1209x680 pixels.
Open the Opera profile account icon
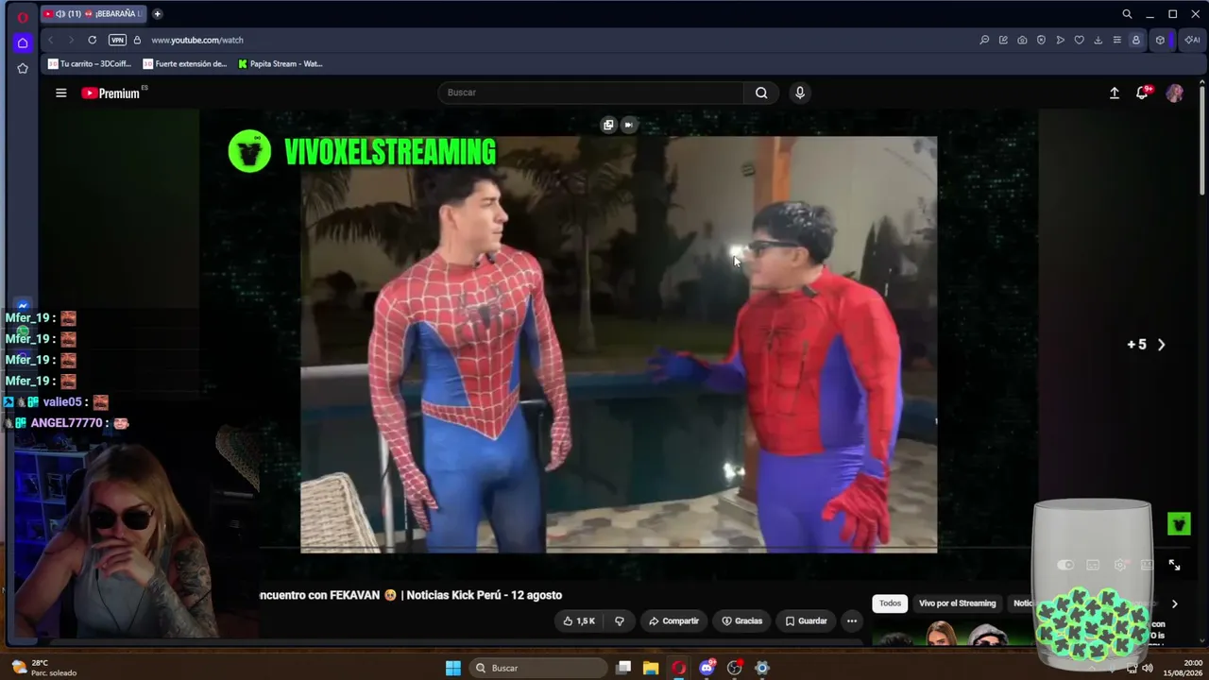[x=1136, y=40]
